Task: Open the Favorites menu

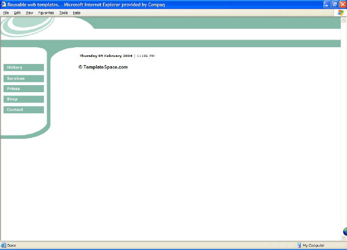Action: point(46,12)
